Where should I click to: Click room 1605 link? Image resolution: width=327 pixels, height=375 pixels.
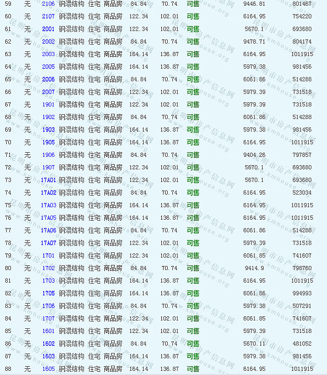(48, 369)
